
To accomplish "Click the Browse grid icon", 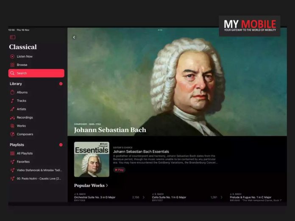I will click(13, 65).
